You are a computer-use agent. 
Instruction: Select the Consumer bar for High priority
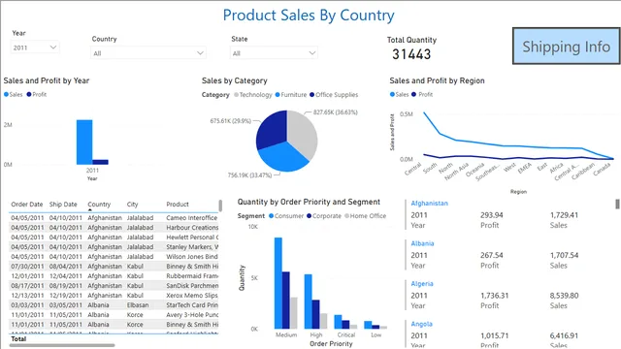pyautogui.click(x=309, y=301)
